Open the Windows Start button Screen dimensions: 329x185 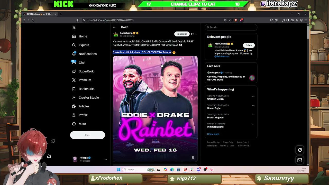point(118,170)
